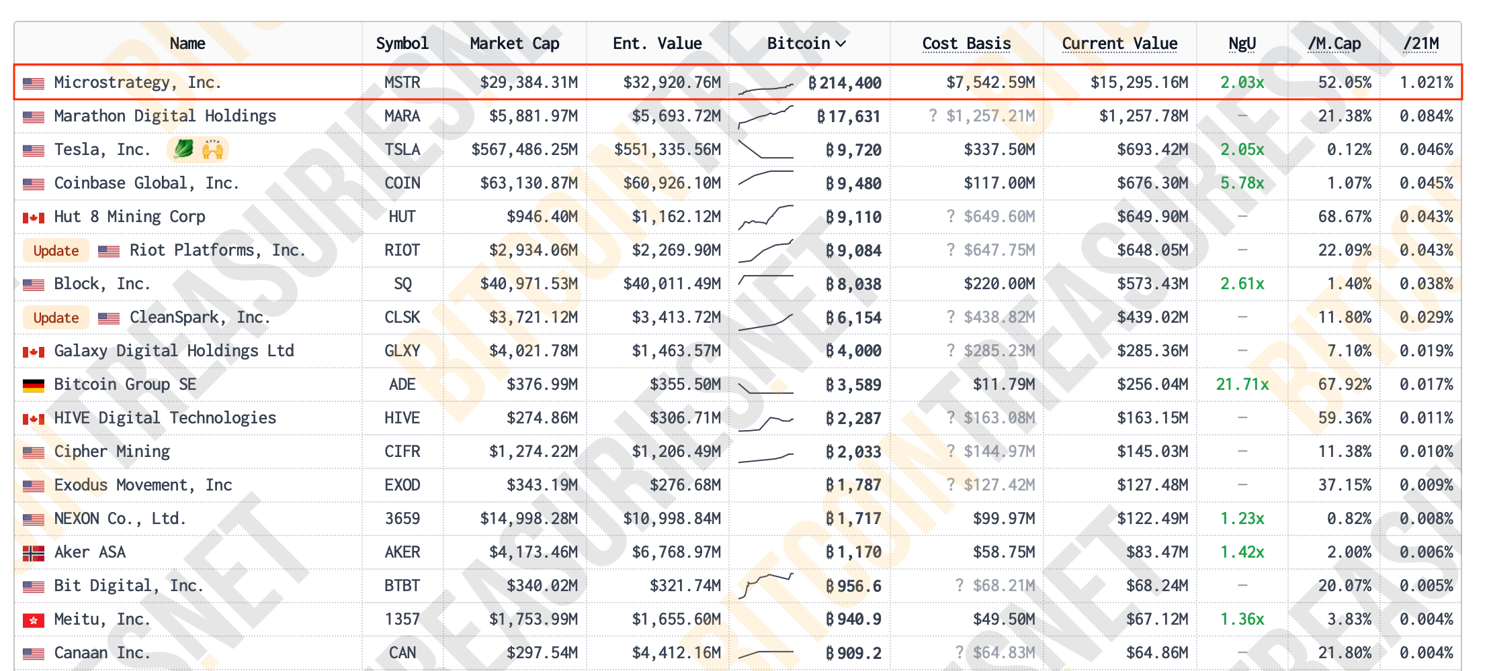Click the US flag next to Block, Inc.
The height and width of the screenshot is (671, 1489).
[x=34, y=285]
